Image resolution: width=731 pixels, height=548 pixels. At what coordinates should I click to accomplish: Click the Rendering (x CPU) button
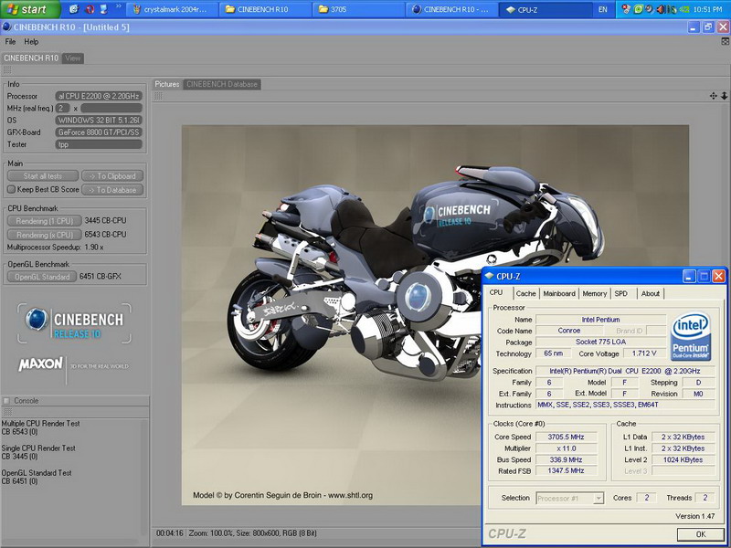click(45, 235)
